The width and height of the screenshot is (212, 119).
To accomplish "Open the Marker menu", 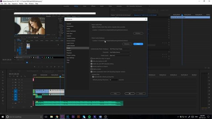I will (x=21, y=4).
